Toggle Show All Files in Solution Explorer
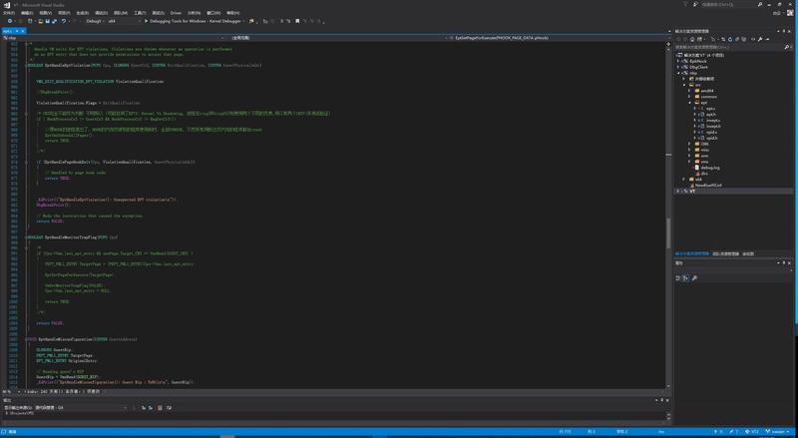The image size is (798, 438). [743, 39]
